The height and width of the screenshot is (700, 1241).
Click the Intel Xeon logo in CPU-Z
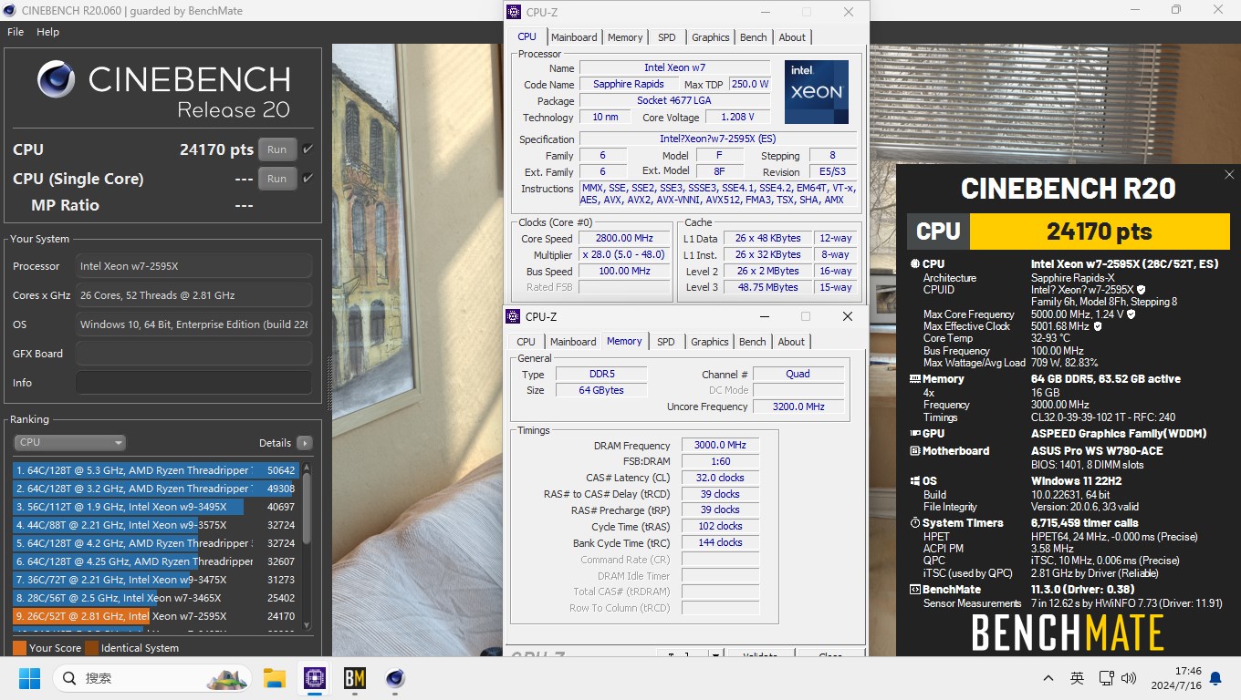(817, 92)
